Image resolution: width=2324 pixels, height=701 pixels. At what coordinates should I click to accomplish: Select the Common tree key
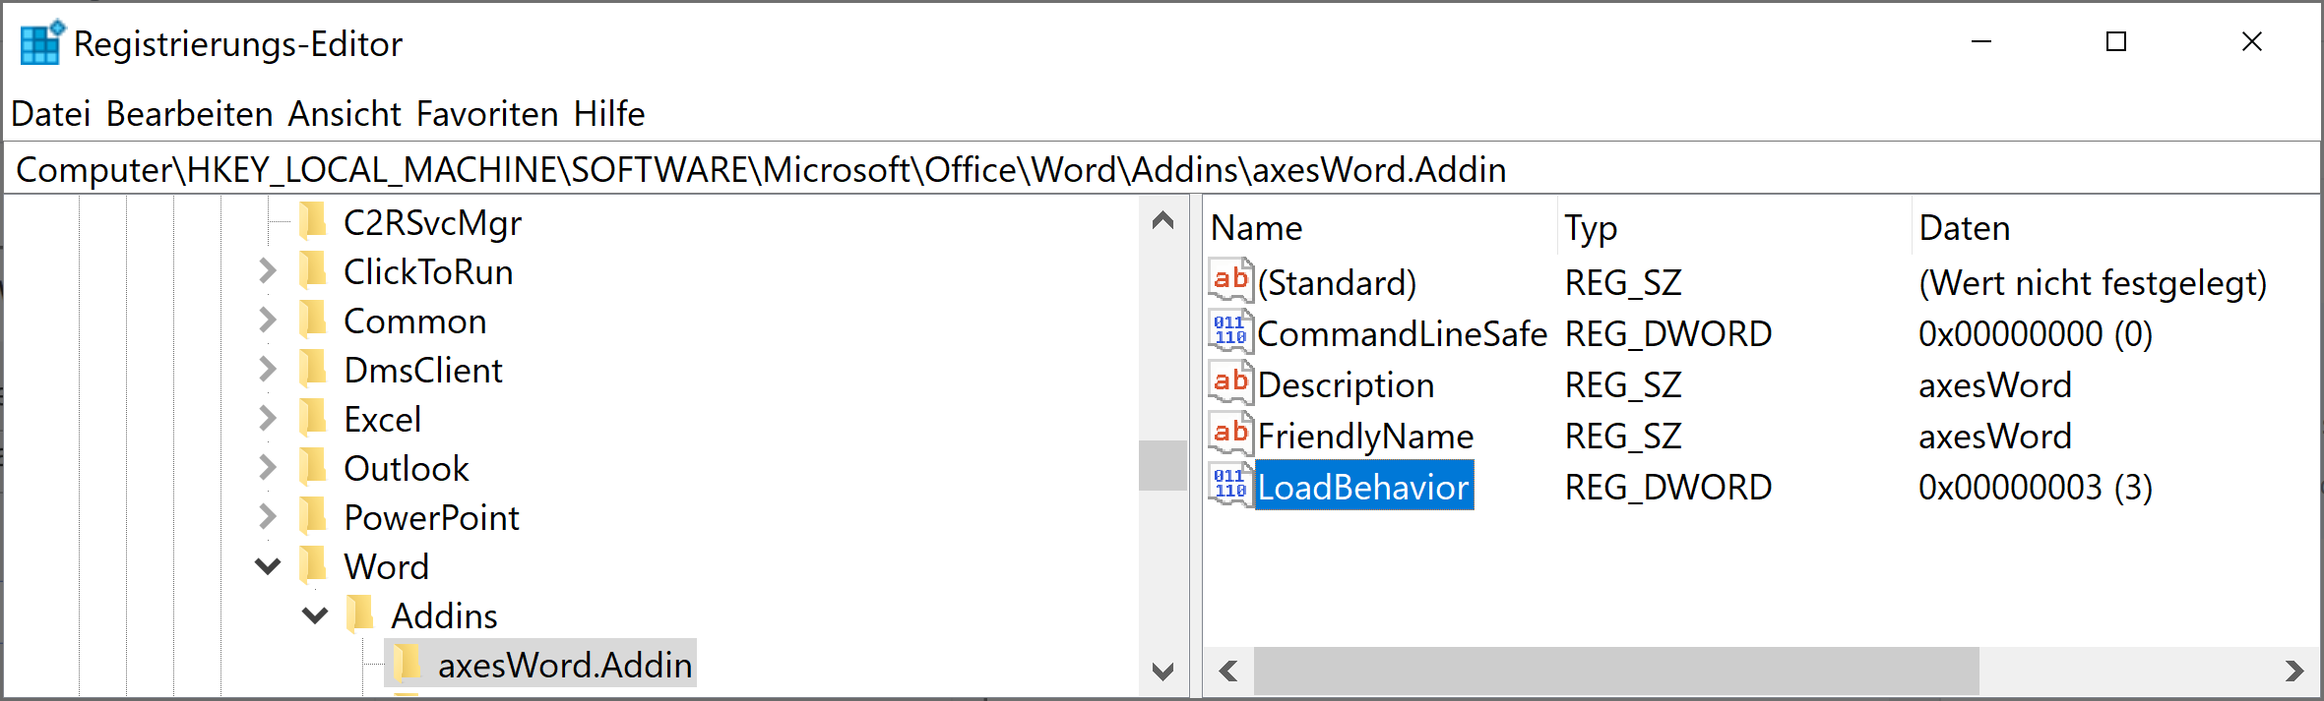[414, 321]
